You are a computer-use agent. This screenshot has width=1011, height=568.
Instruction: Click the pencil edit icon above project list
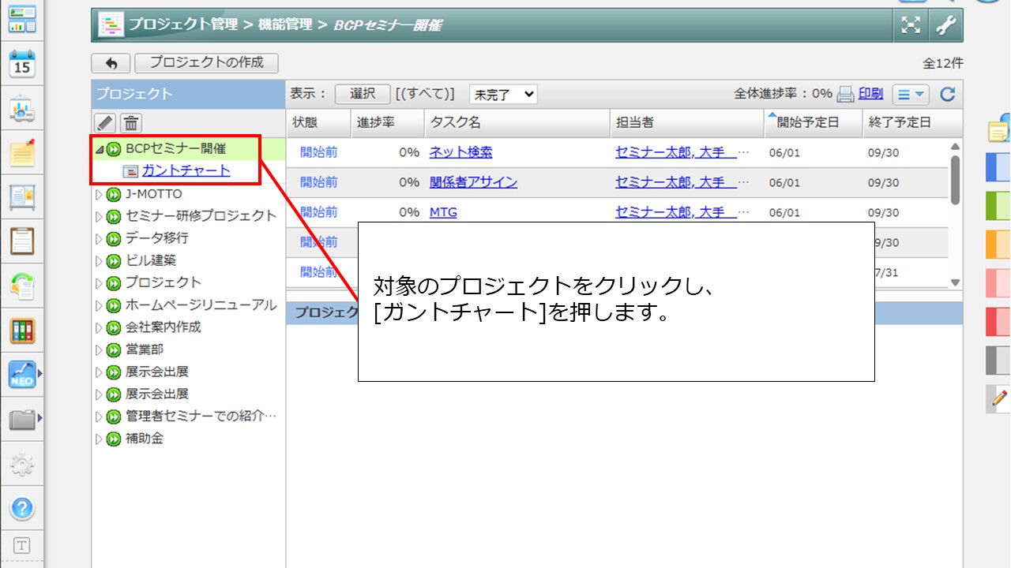[x=106, y=122]
